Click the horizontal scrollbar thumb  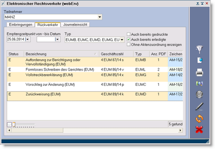pyautogui.click(x=37, y=130)
